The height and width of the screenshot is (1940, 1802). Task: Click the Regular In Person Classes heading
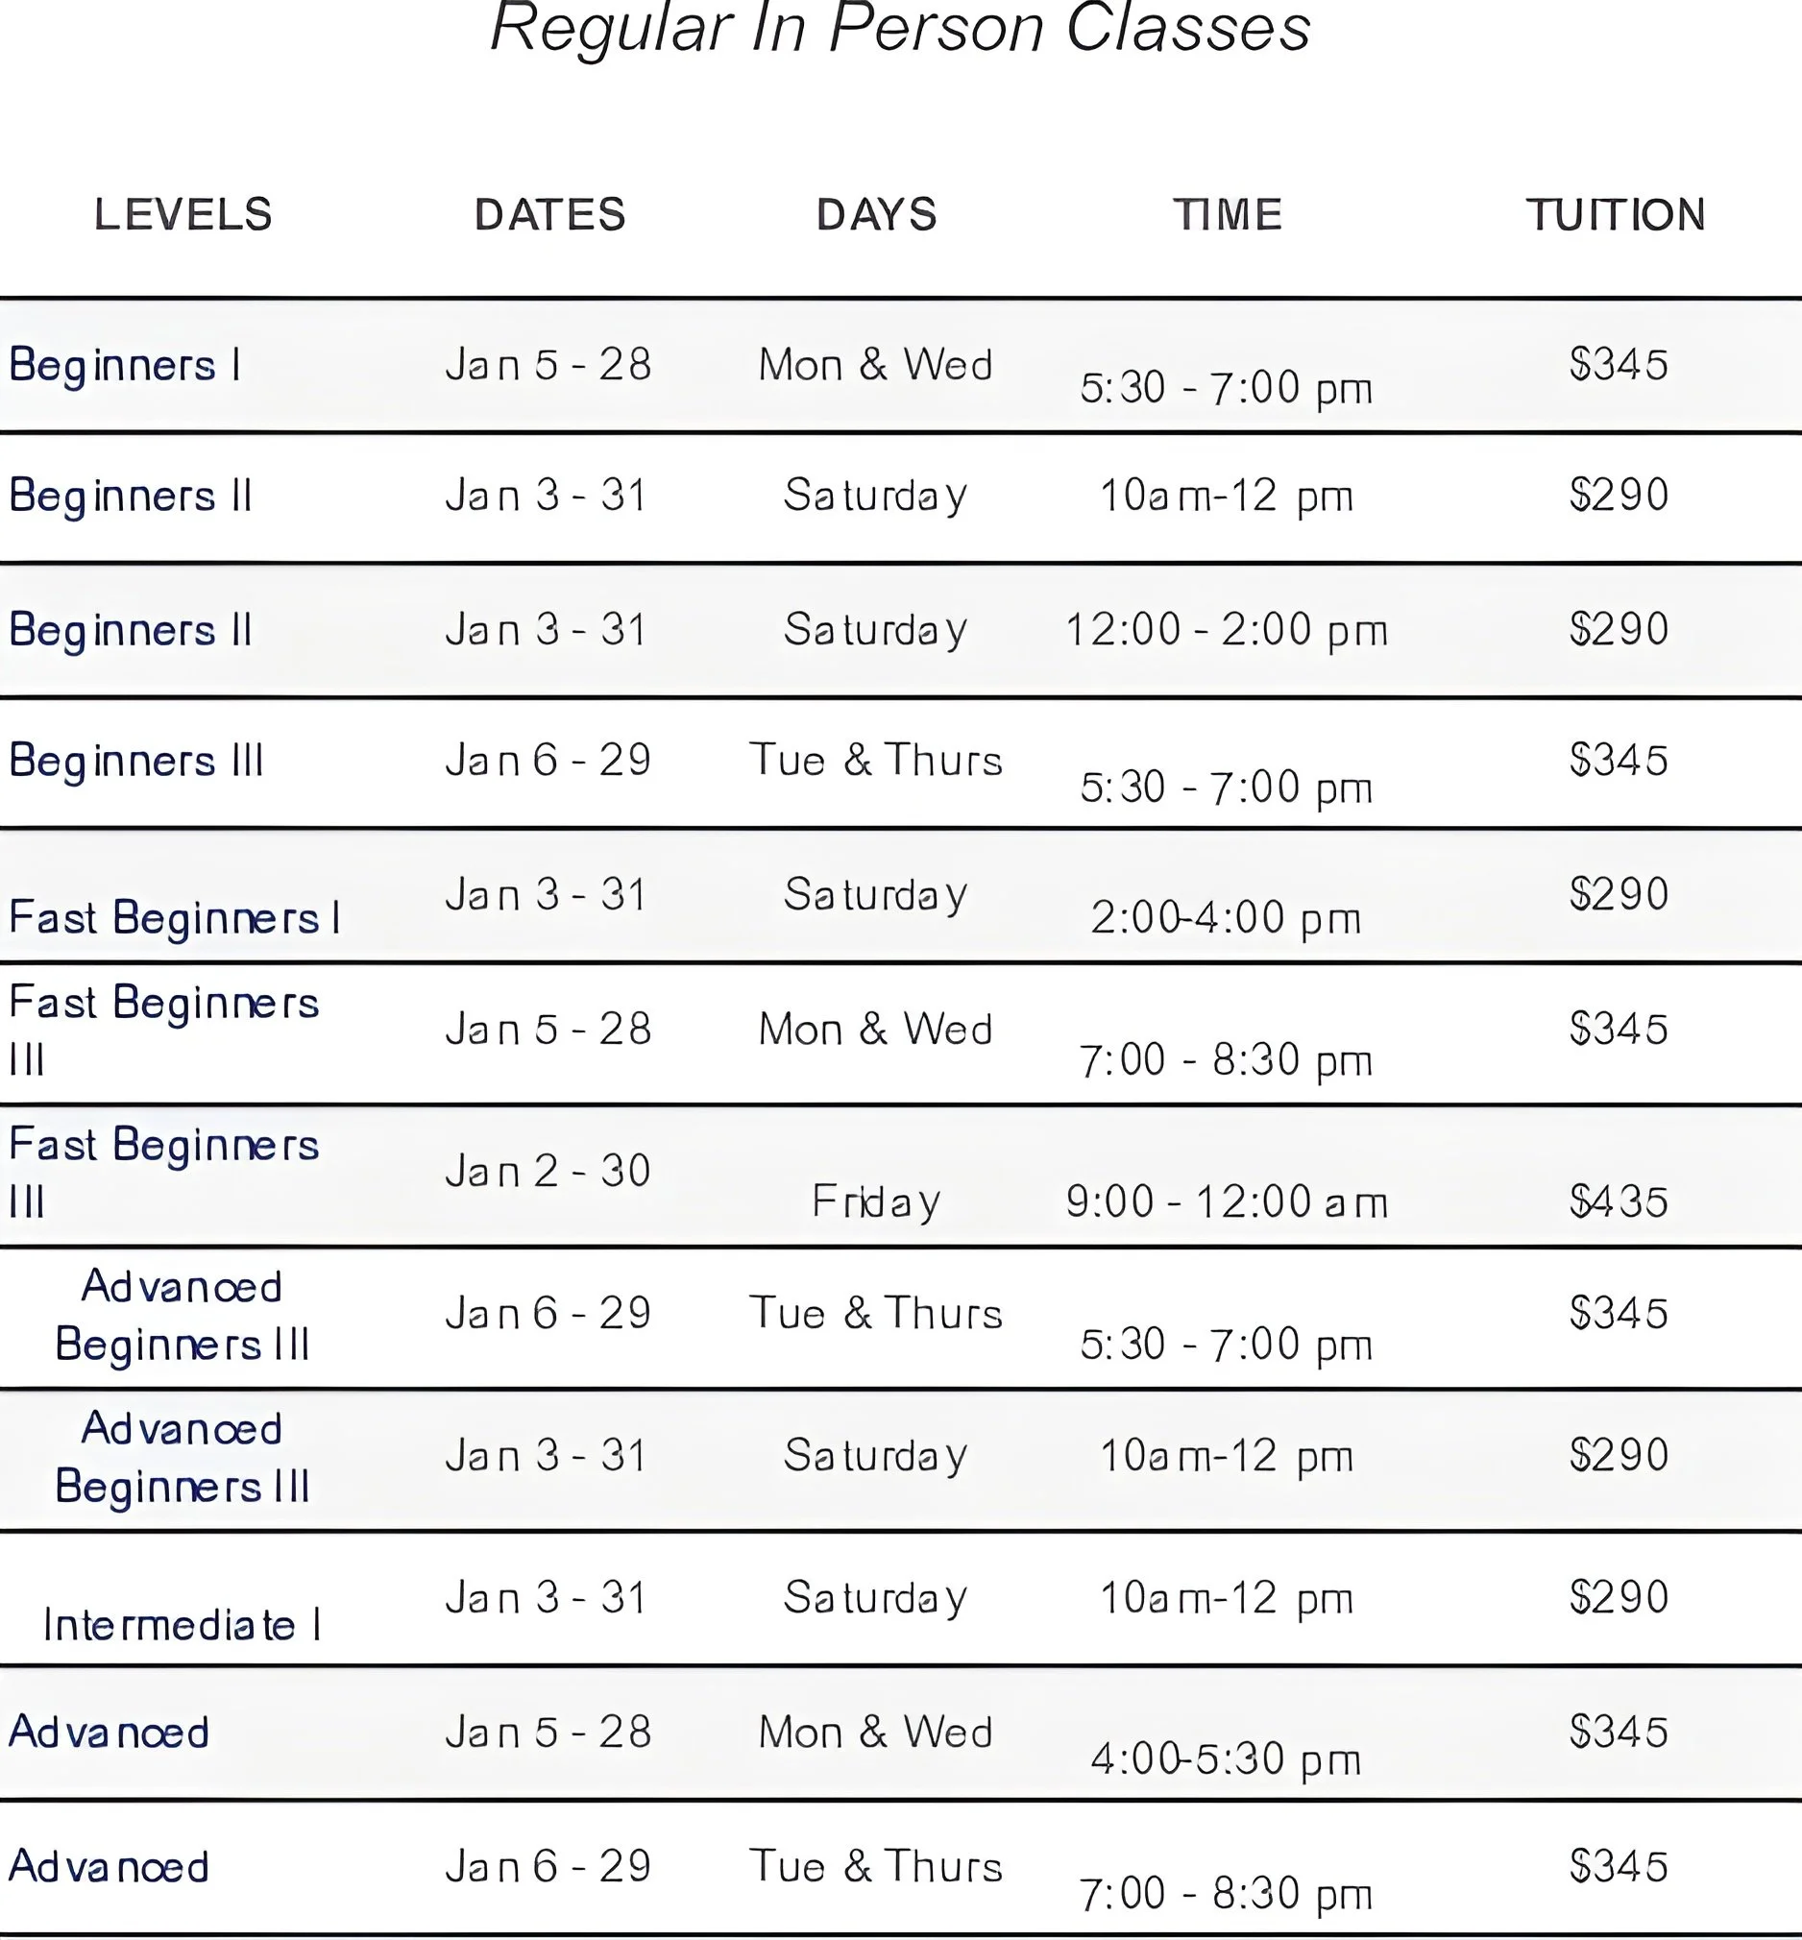click(900, 27)
